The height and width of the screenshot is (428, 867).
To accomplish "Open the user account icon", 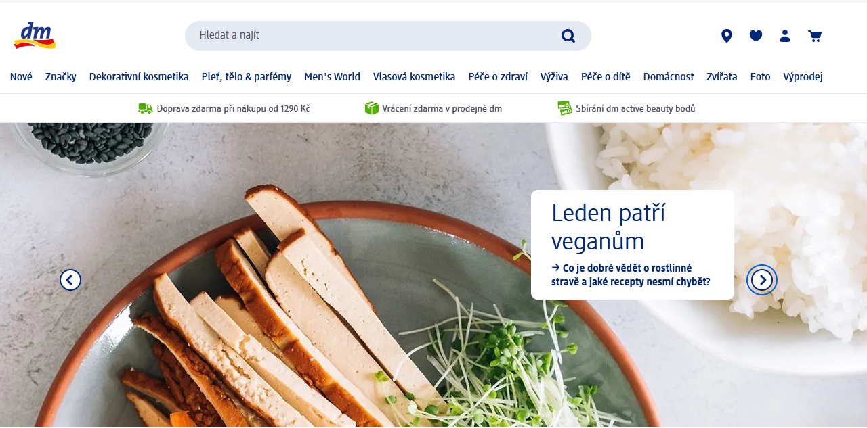I will tap(785, 36).
